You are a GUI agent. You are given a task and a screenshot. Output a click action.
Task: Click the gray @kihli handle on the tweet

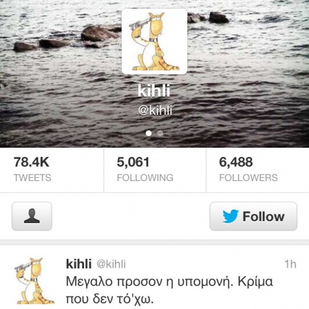(111, 264)
